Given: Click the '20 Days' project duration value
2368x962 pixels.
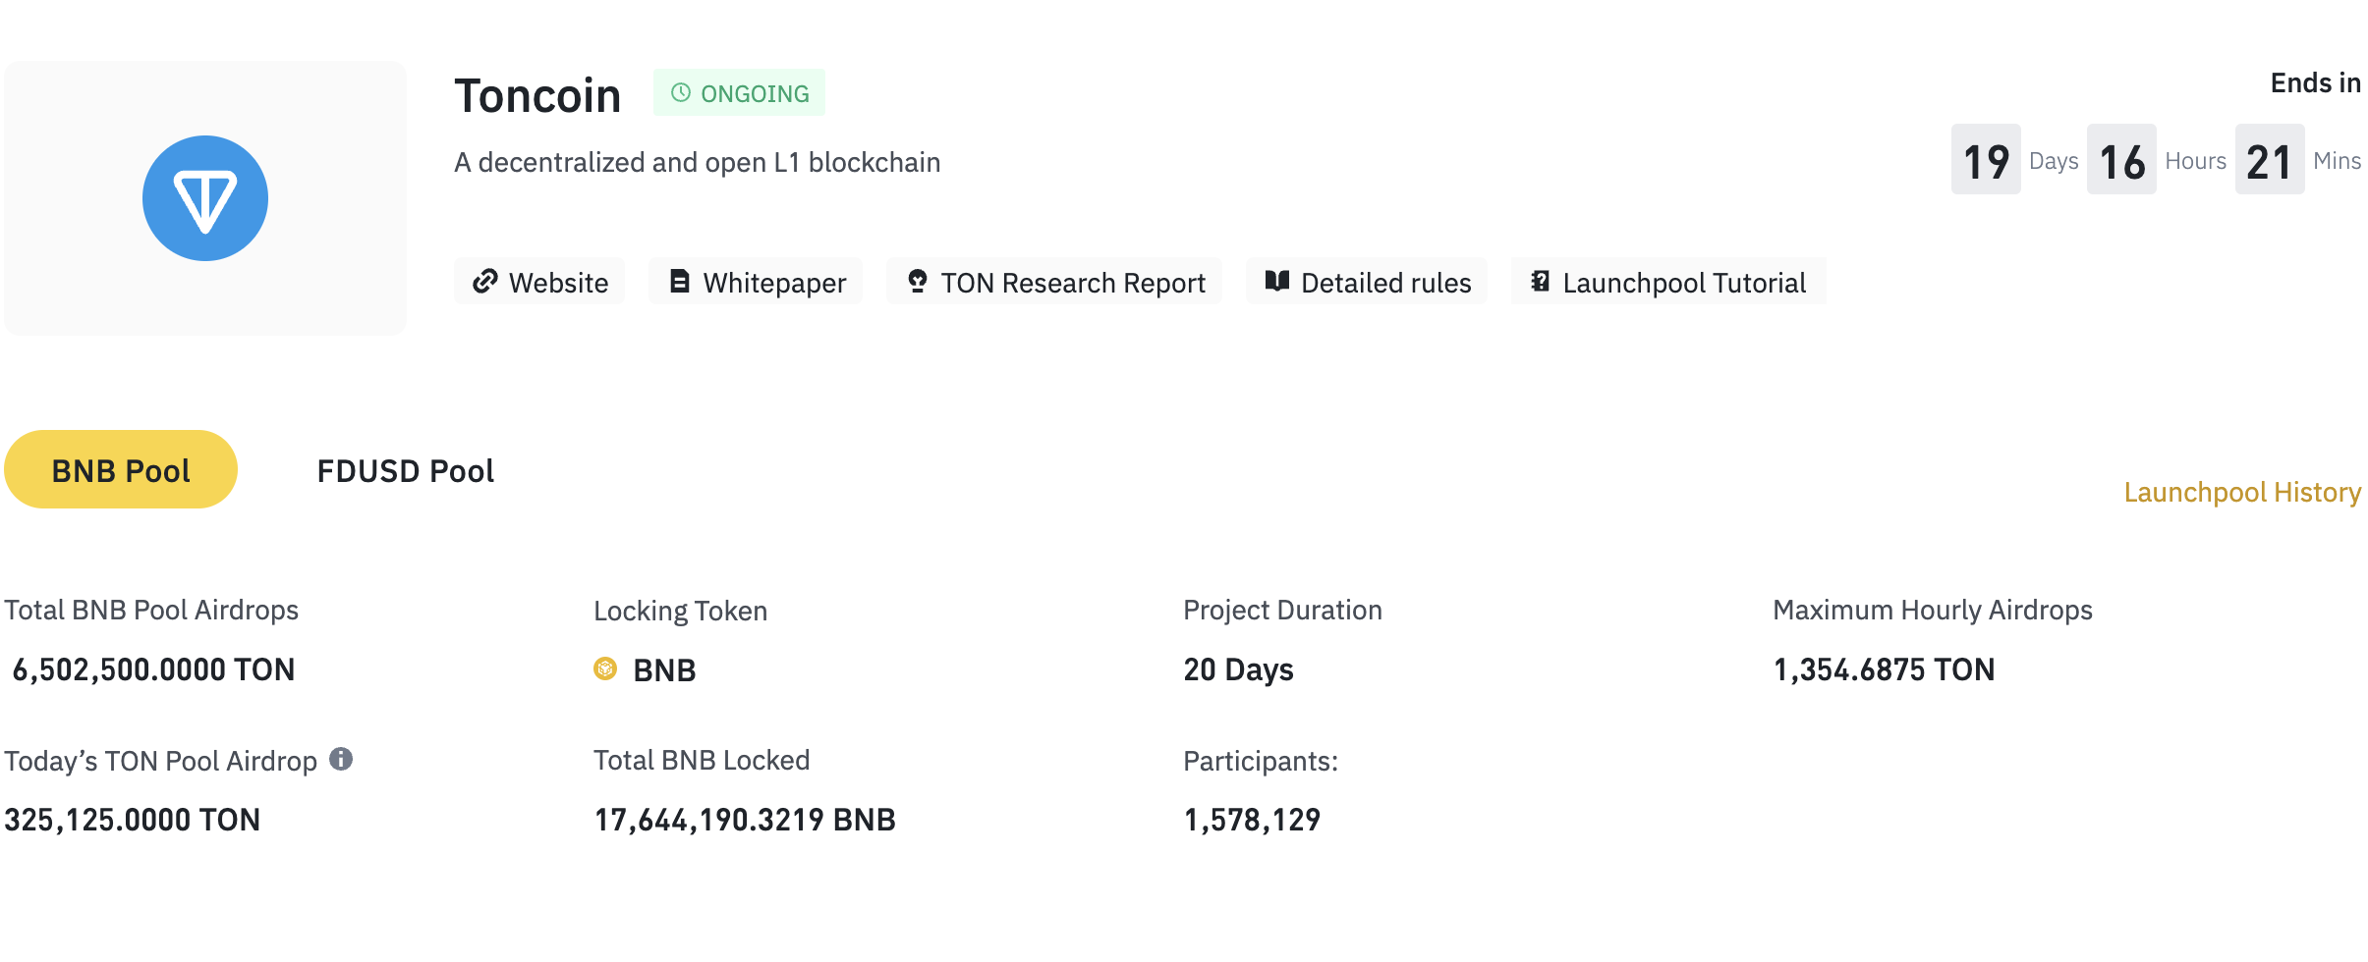Looking at the screenshot, I should click(x=1238, y=669).
